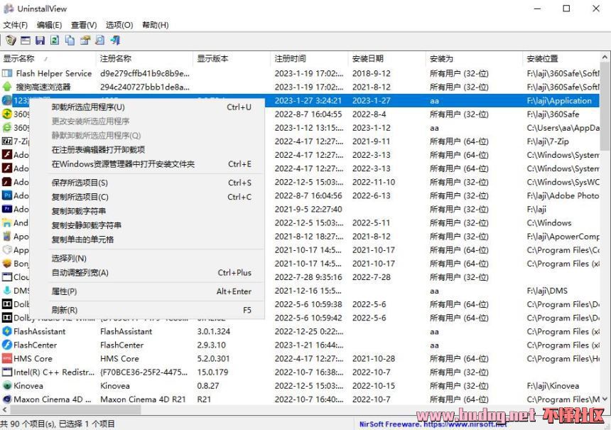Screen dimensions: 611x430
Task: Select 复制单击的单元格 in context menu
Action: 147,240
